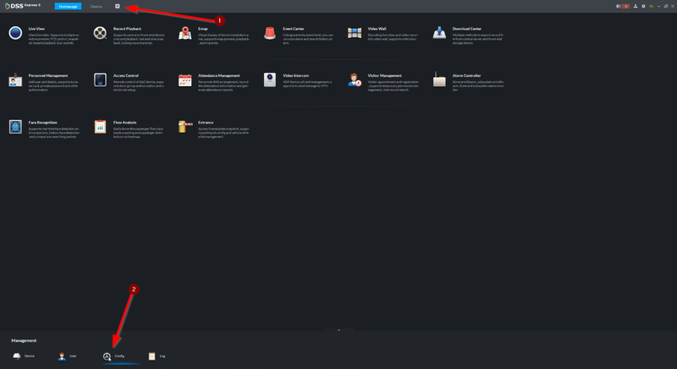Open the Video Wall module

(x=383, y=35)
